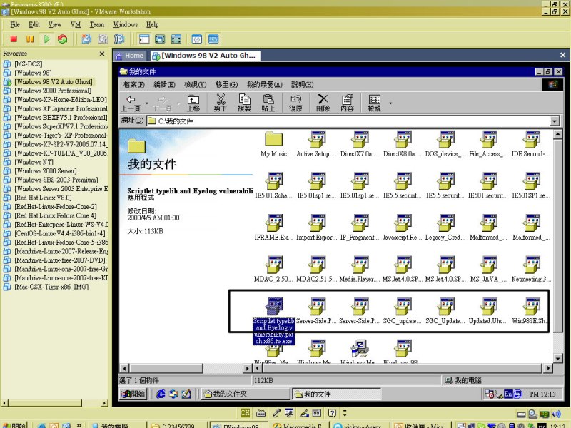
Task: Select the SGC_update file icon
Action: click(x=403, y=312)
